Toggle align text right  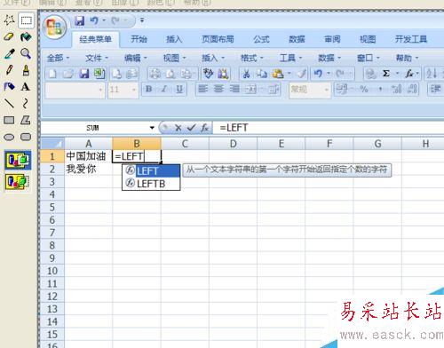click(234, 89)
